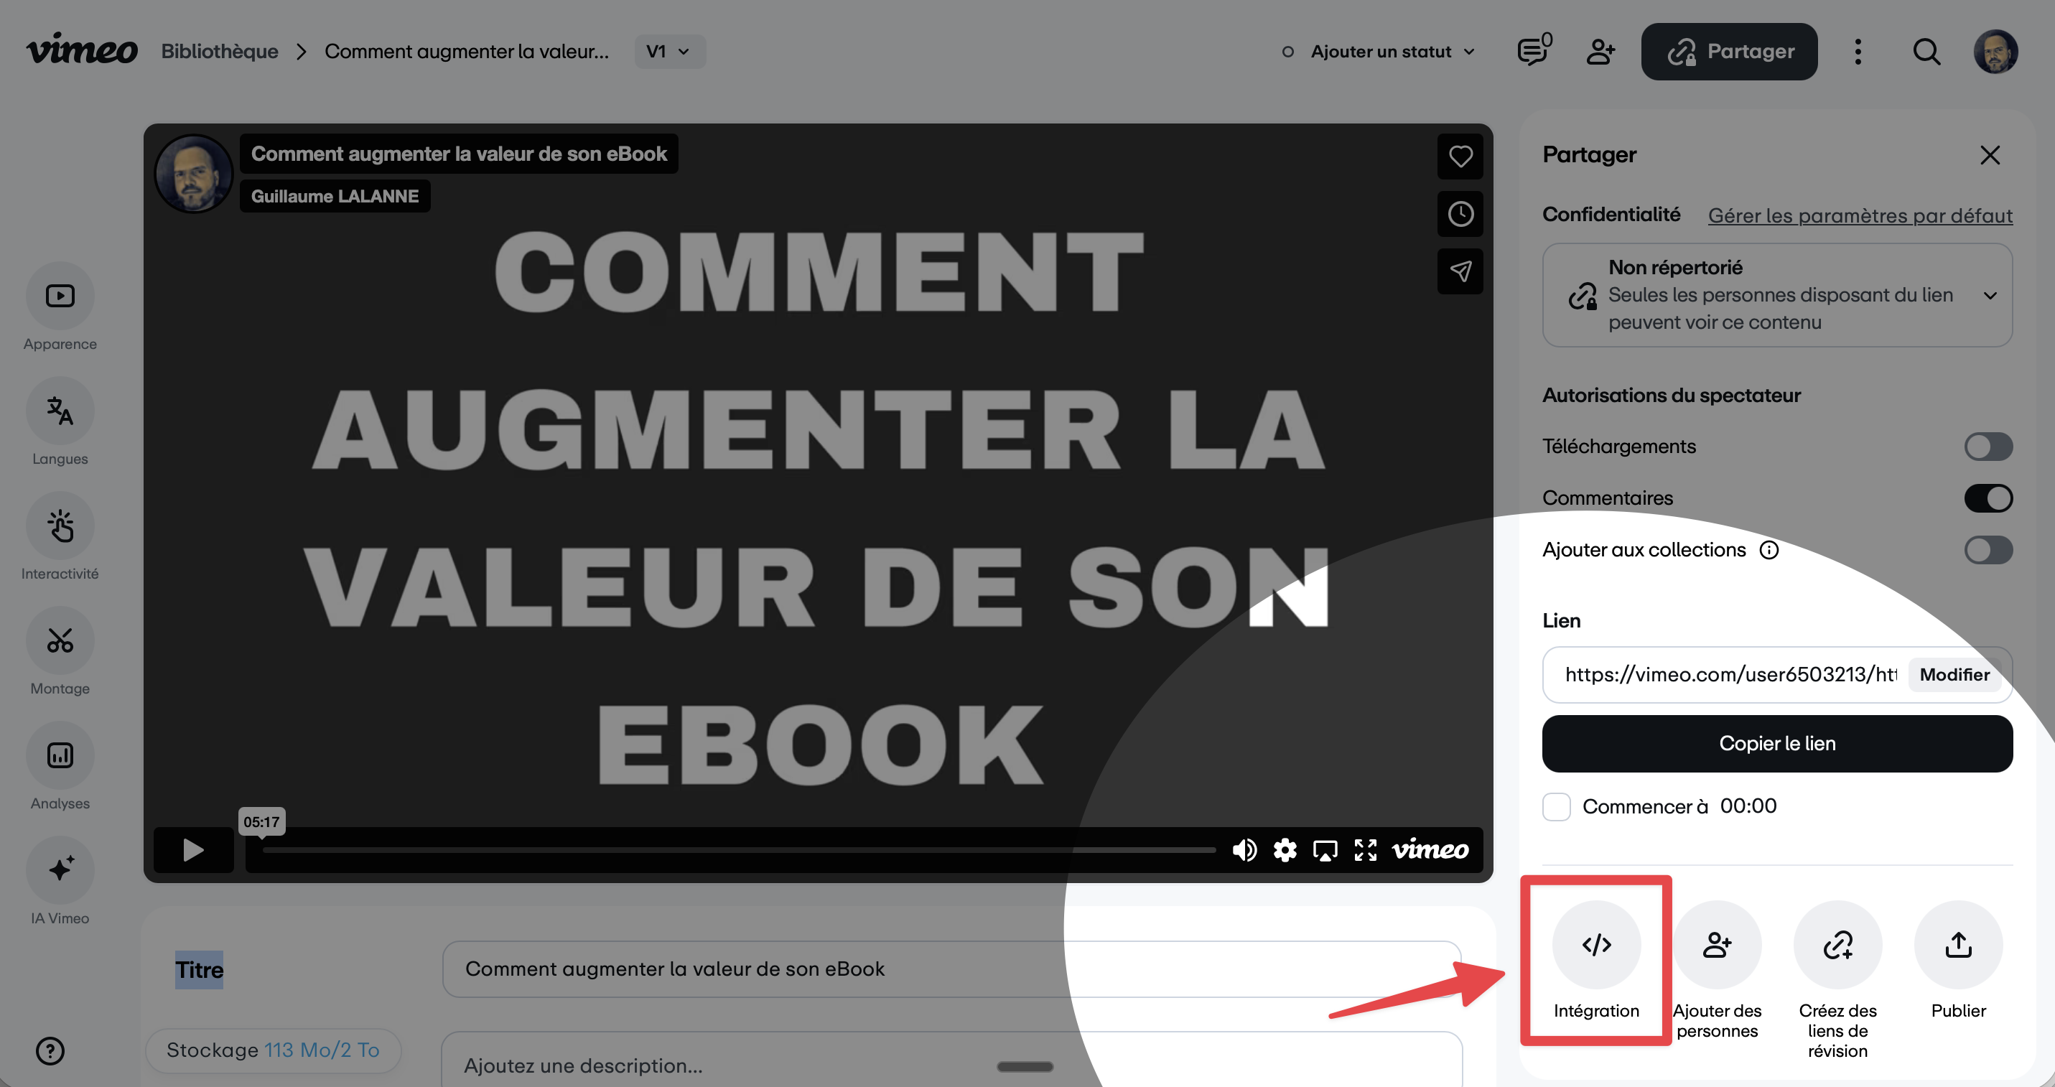Go to Bibliothèque in breadcrumb
This screenshot has height=1087, width=2055.
pyautogui.click(x=220, y=52)
